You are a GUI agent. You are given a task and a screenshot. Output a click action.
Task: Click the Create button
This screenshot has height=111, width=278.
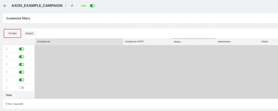tap(13, 33)
